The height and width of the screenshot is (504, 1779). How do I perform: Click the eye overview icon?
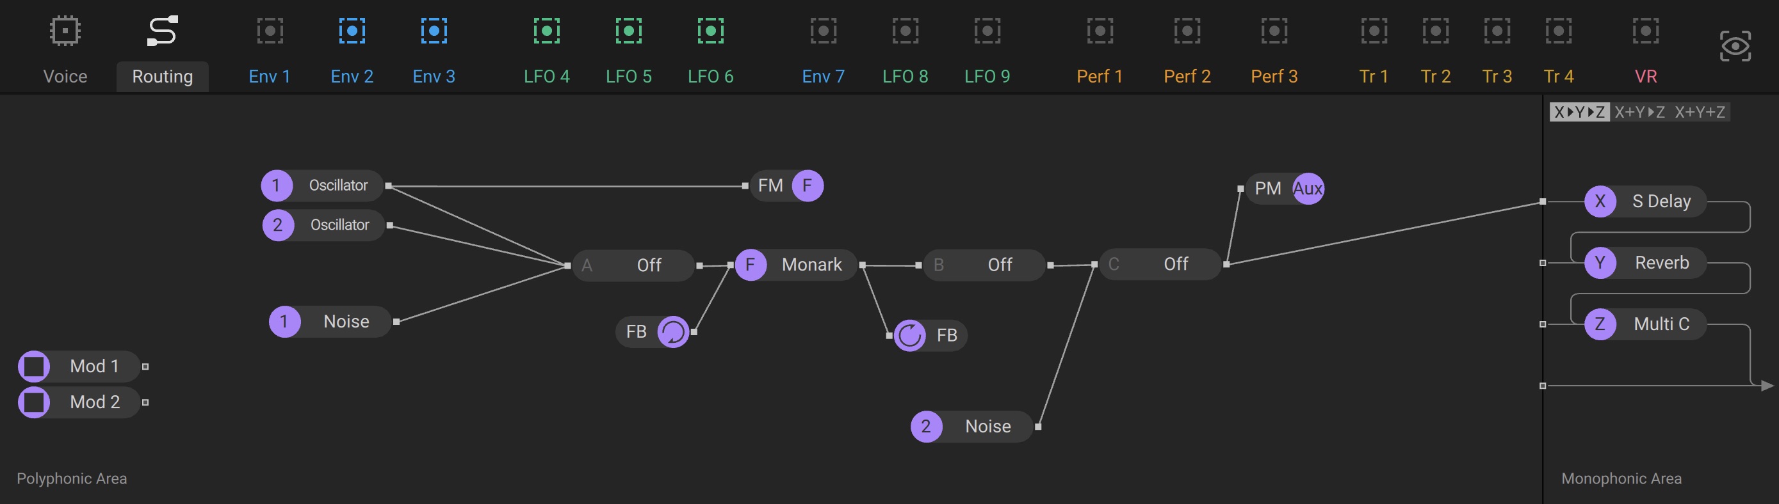1735,46
